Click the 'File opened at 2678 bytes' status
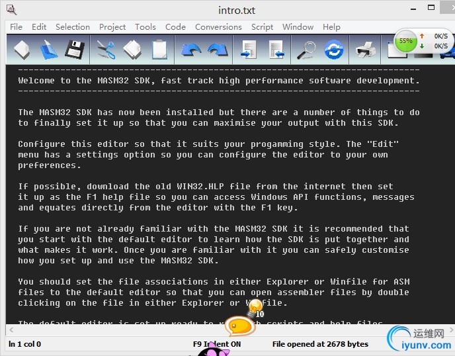Screen dimensions: 455x356 tap(320, 344)
